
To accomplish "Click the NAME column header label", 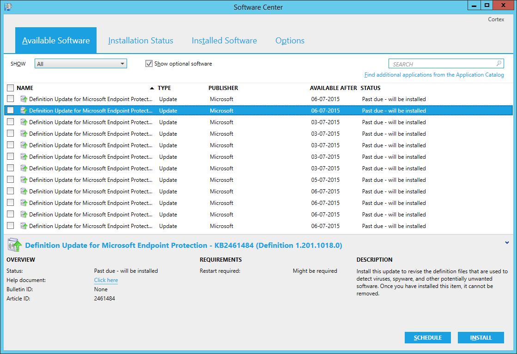I will (25, 88).
